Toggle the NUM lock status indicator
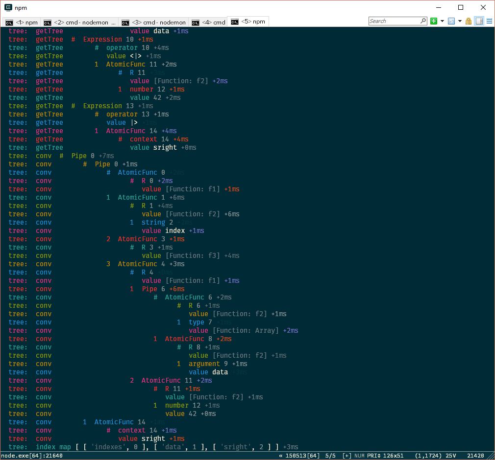This screenshot has width=495, height=460. point(359,456)
